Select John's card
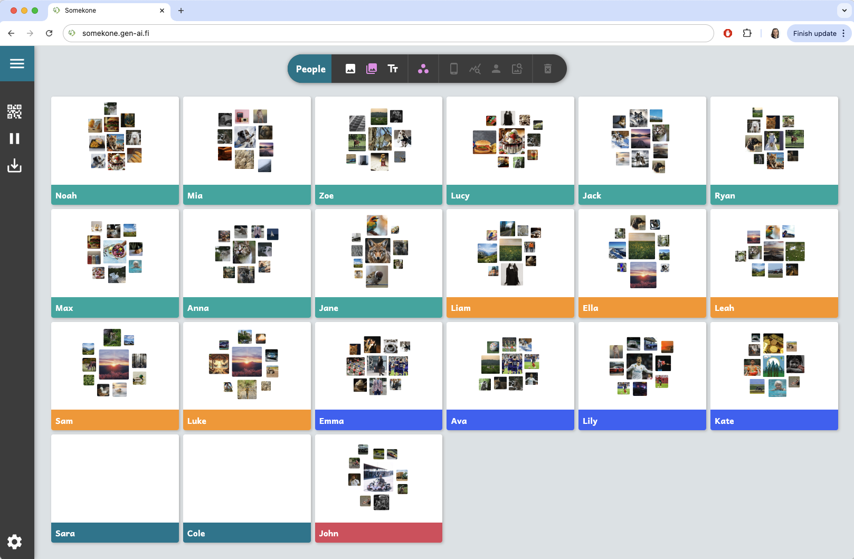 378,489
